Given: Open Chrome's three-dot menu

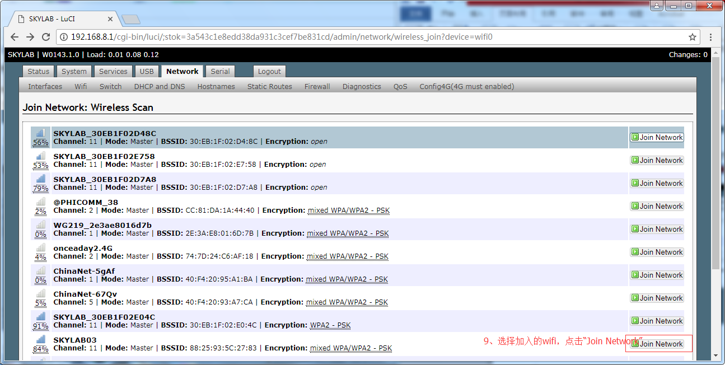Looking at the screenshot, I should click(711, 37).
